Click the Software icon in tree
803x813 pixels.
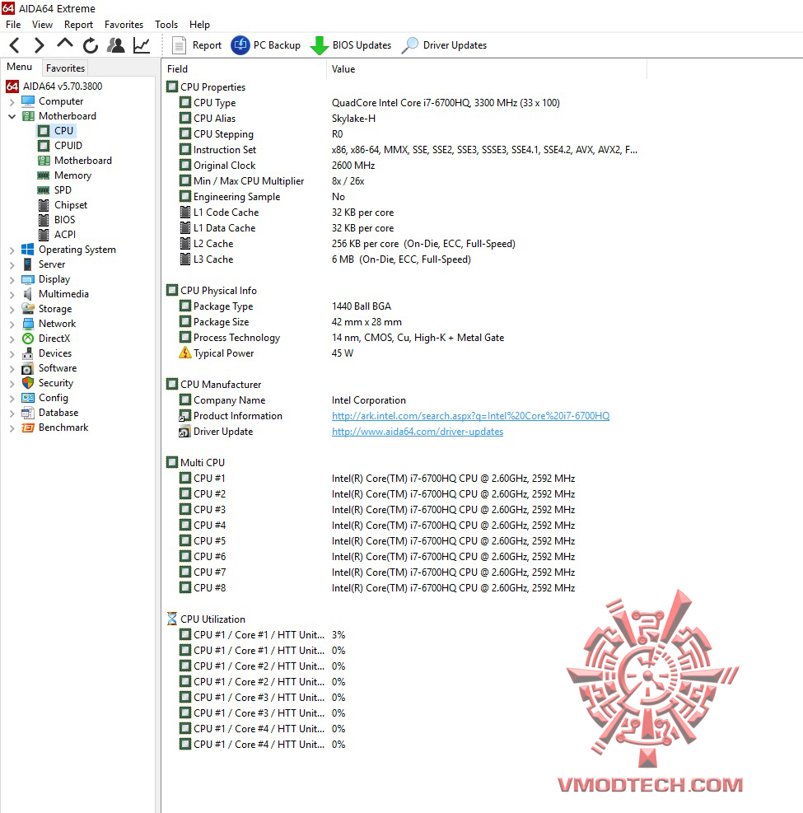pos(28,369)
